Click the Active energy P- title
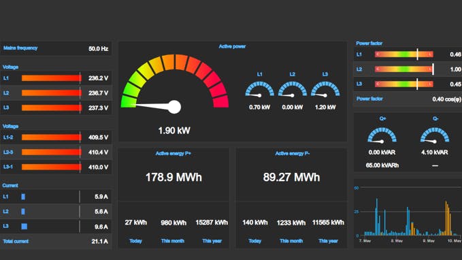The image size is (462, 260). (293, 153)
